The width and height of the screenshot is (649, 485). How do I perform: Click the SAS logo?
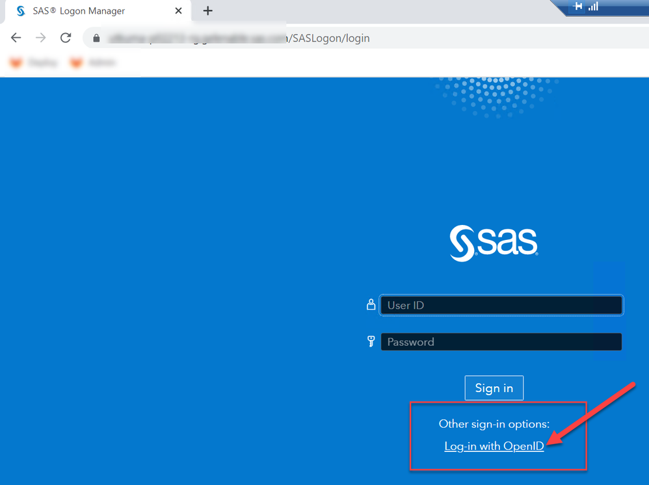click(x=494, y=243)
